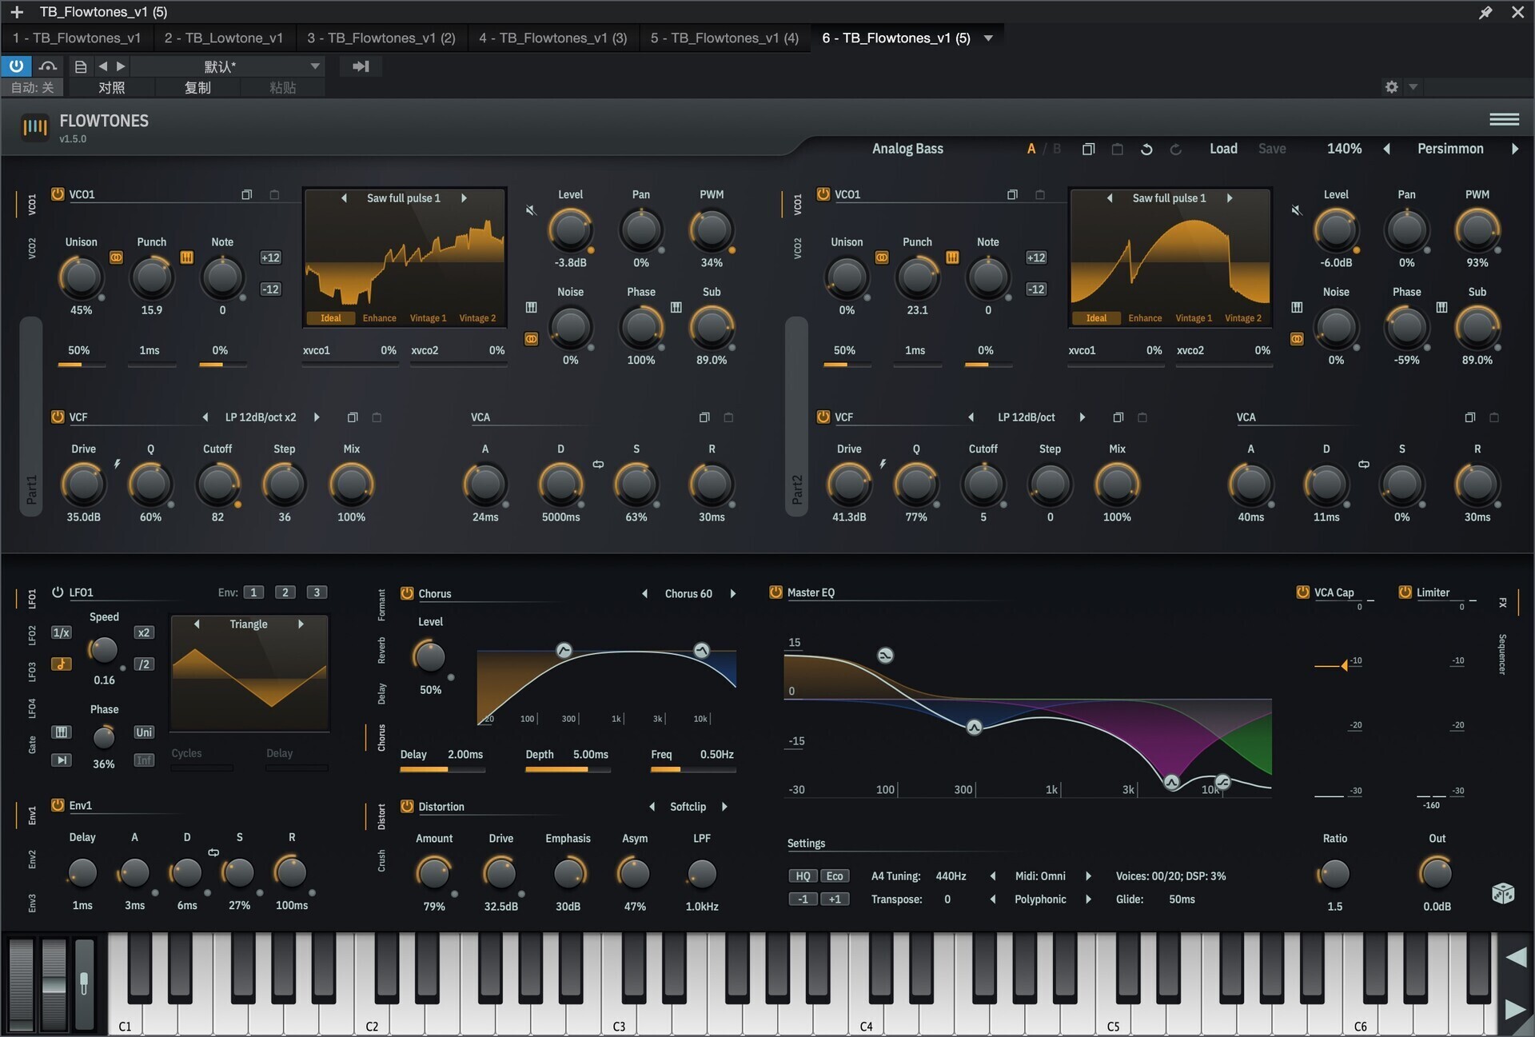Switch to tab 2 - TB_Lowtone_v1
The height and width of the screenshot is (1037, 1535).
pyautogui.click(x=224, y=38)
